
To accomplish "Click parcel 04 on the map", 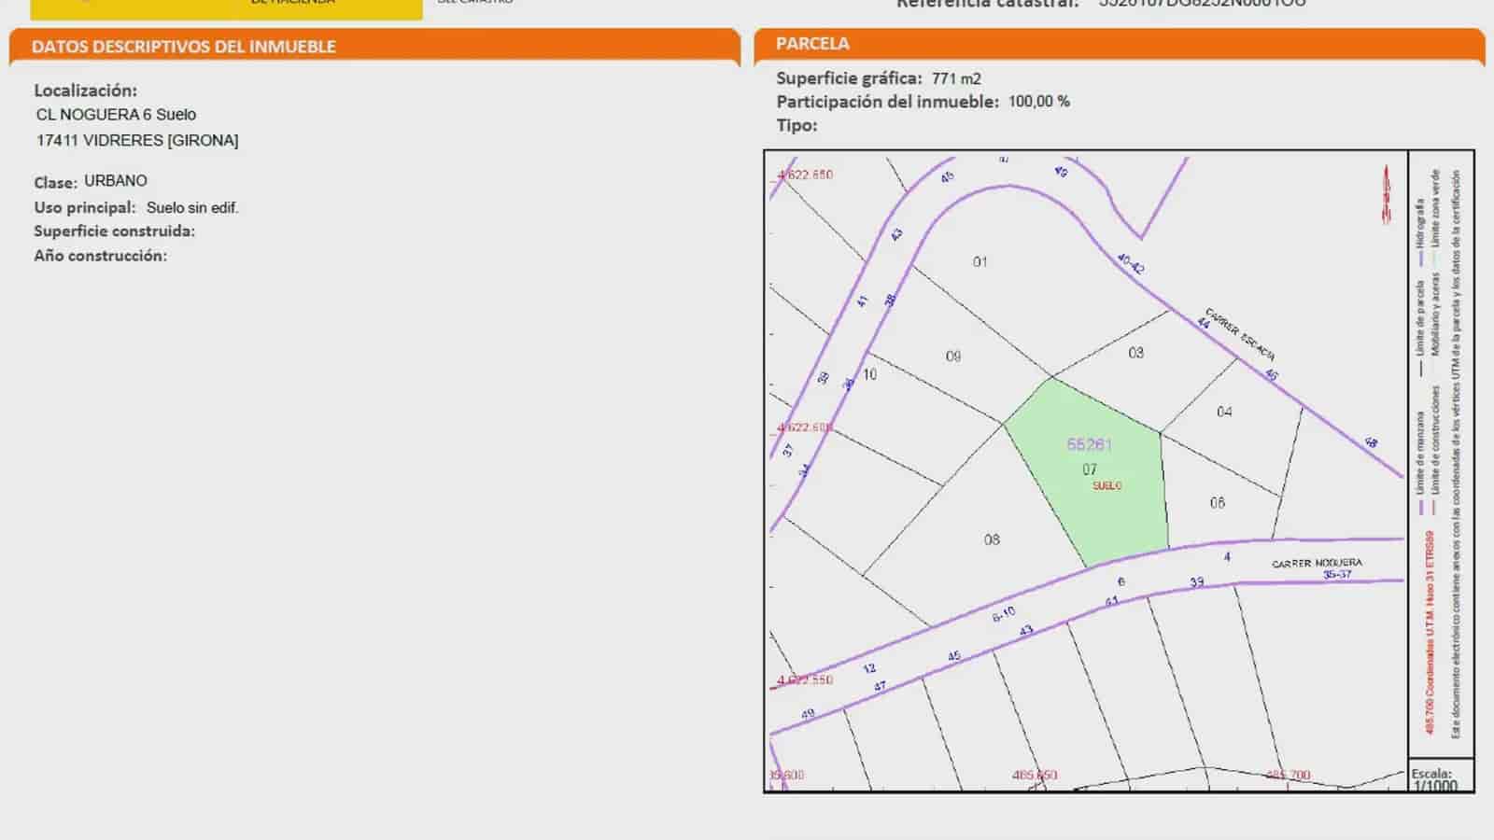I will click(1224, 411).
